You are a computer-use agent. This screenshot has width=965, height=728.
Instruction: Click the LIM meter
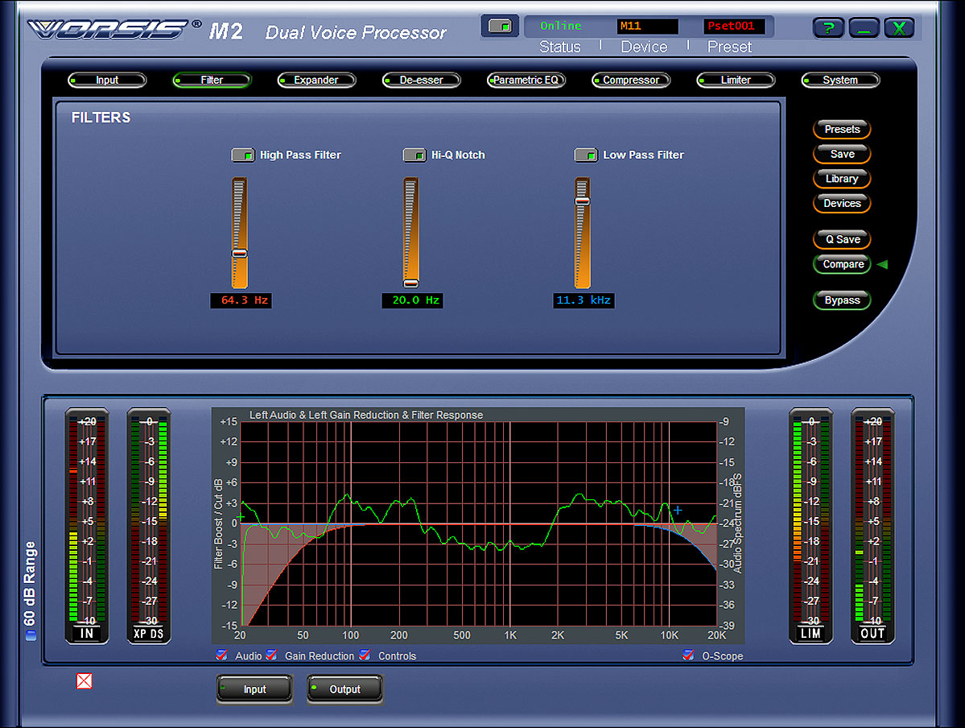pos(811,525)
